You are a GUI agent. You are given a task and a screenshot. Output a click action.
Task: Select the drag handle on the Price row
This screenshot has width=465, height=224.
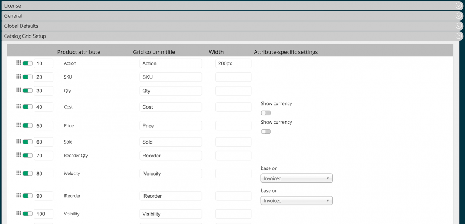point(19,125)
